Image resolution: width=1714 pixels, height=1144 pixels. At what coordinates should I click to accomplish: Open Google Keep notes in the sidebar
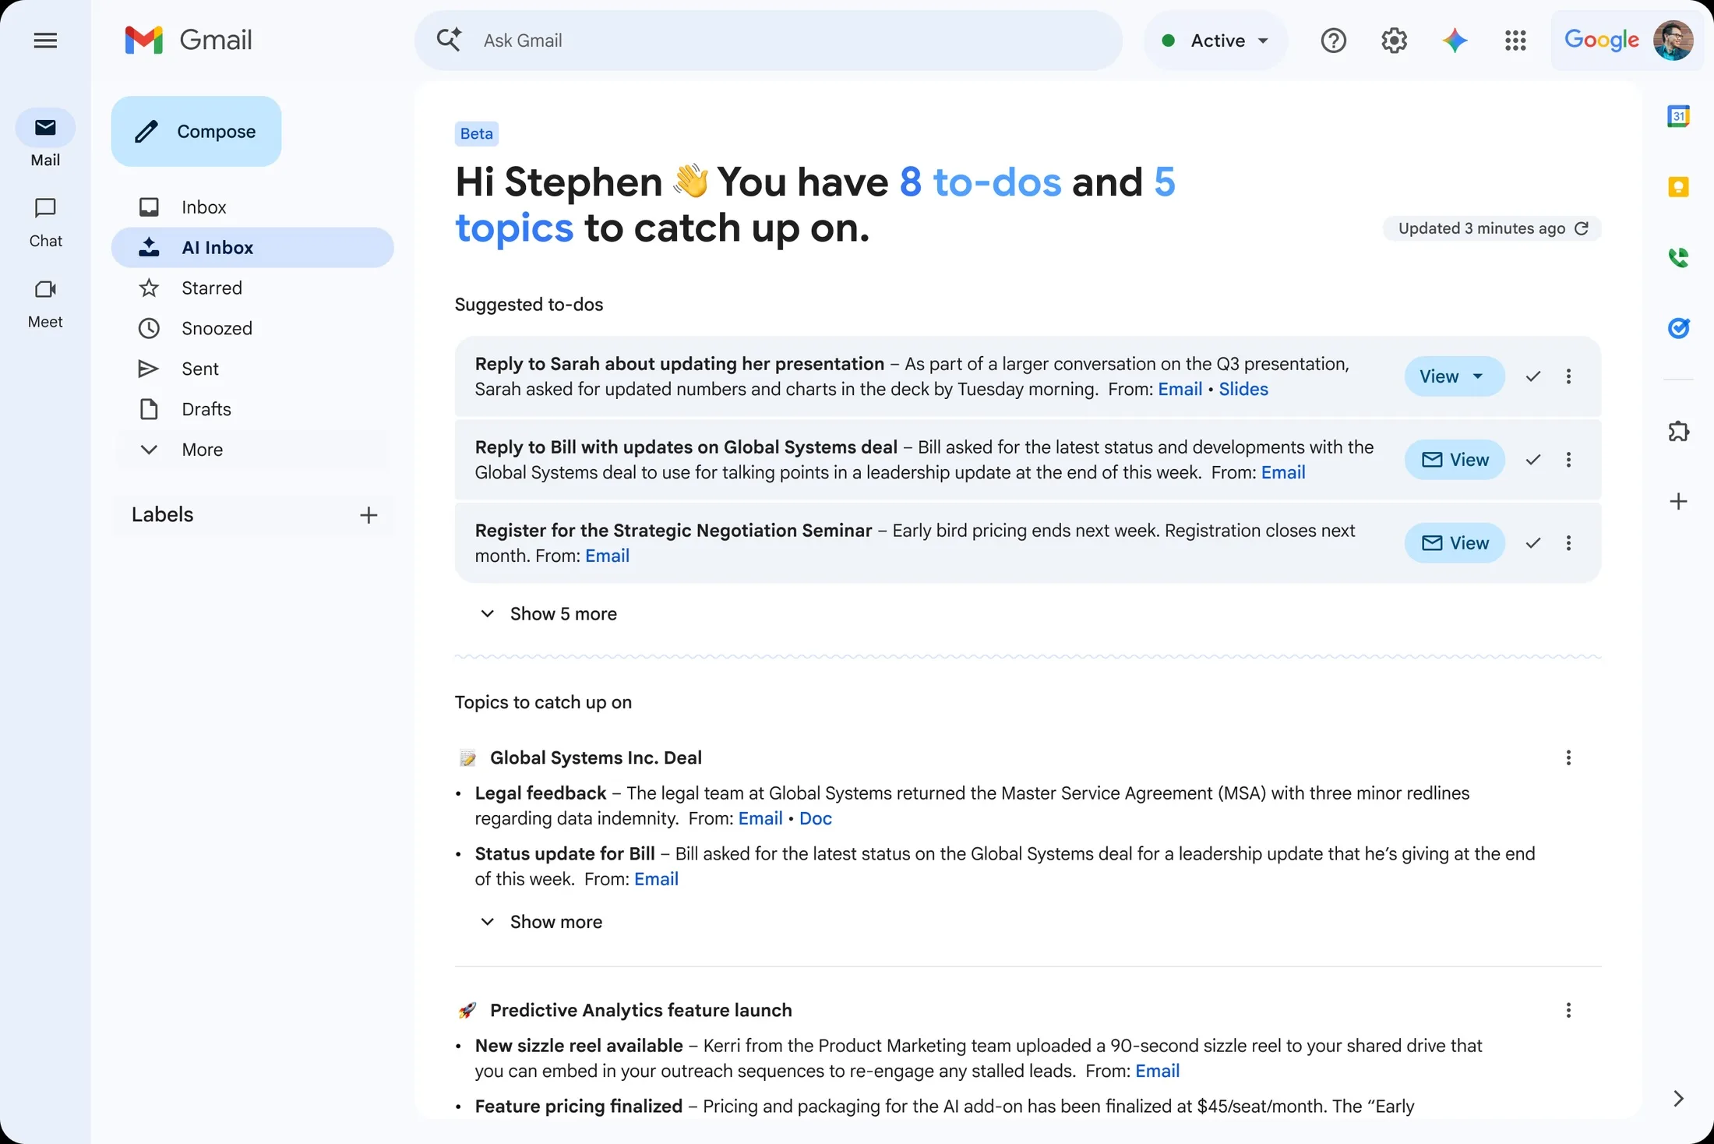click(1680, 186)
